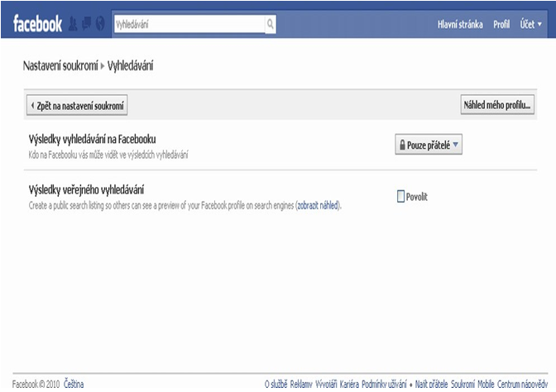Click Facebook © 2010 footer text
The width and height of the screenshot is (556, 392).
point(36,385)
